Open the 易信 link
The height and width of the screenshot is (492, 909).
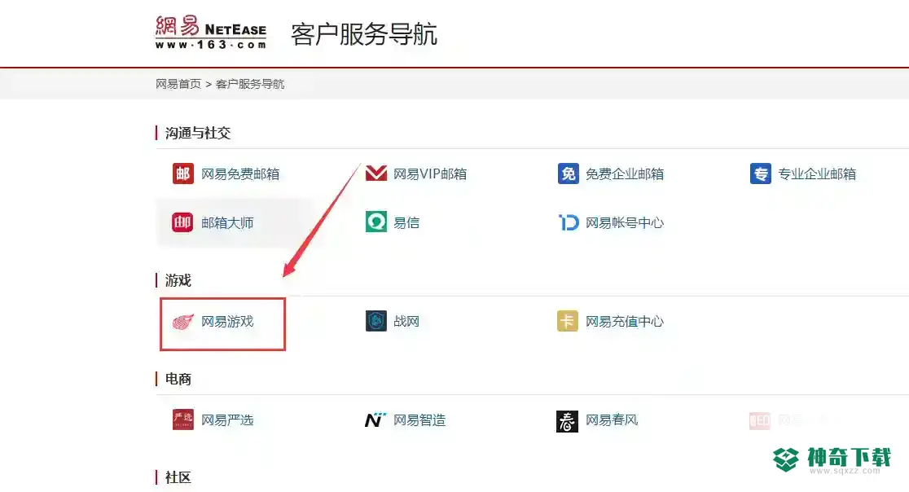[x=406, y=222]
